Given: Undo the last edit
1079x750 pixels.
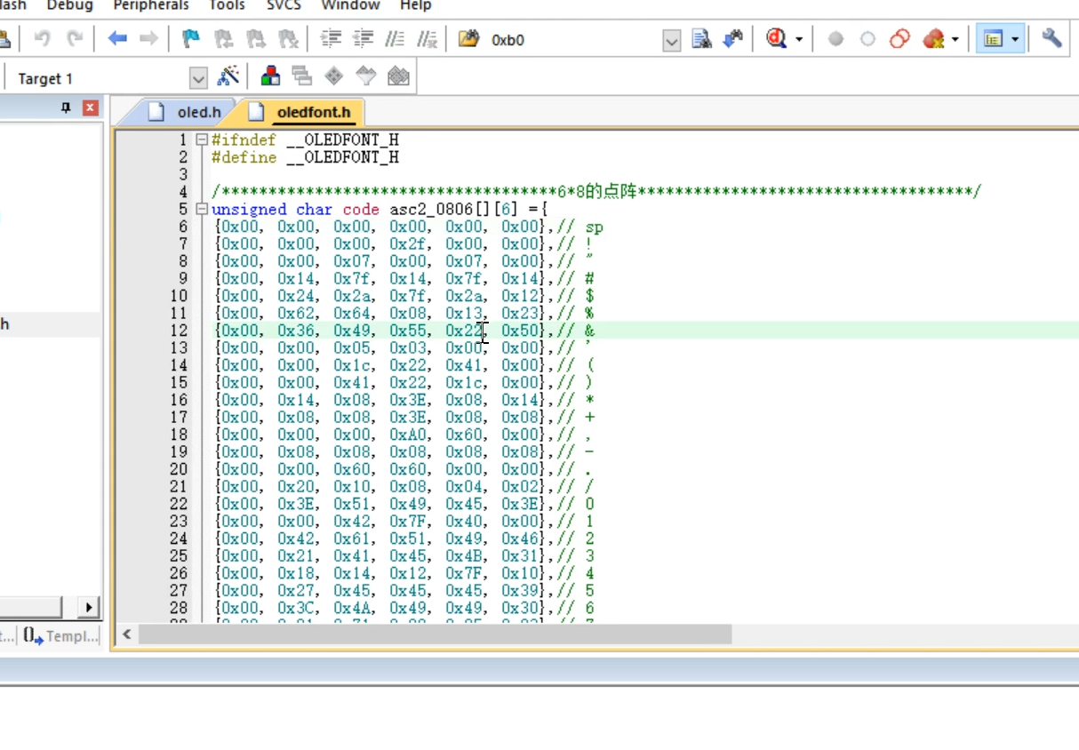Looking at the screenshot, I should (42, 39).
